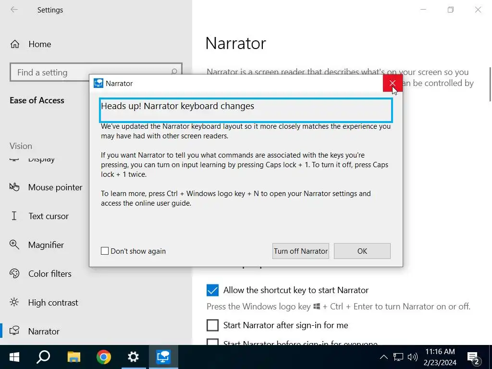Click the Ease of Access heading
Screen dimensions: 492x369
pyautogui.click(x=37, y=100)
